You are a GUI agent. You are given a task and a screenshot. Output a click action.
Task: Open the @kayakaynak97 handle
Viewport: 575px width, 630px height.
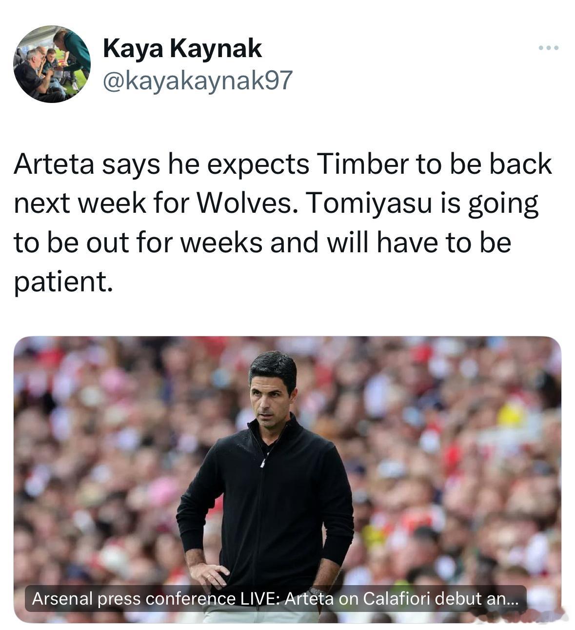pos(198,81)
